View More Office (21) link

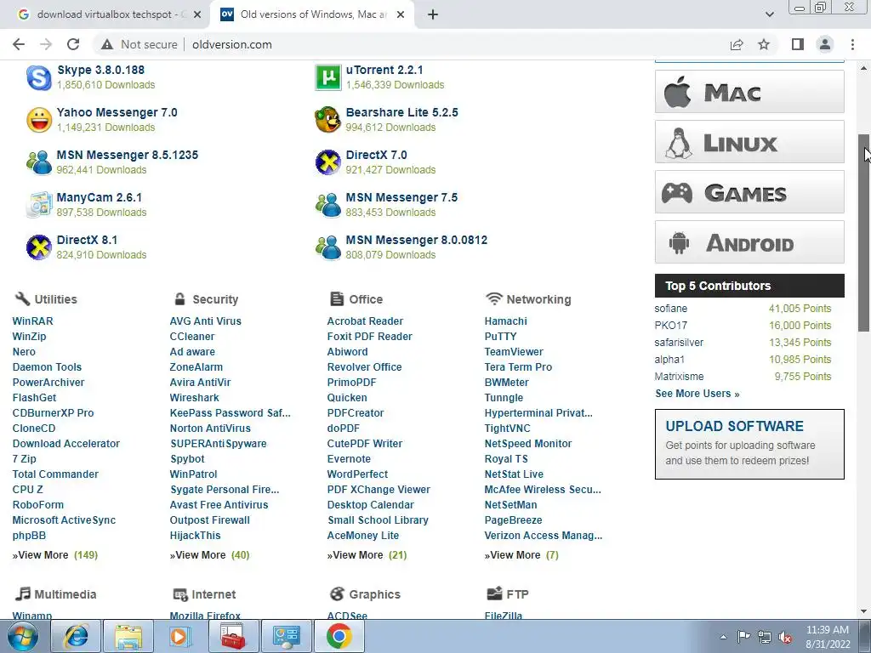pos(367,554)
